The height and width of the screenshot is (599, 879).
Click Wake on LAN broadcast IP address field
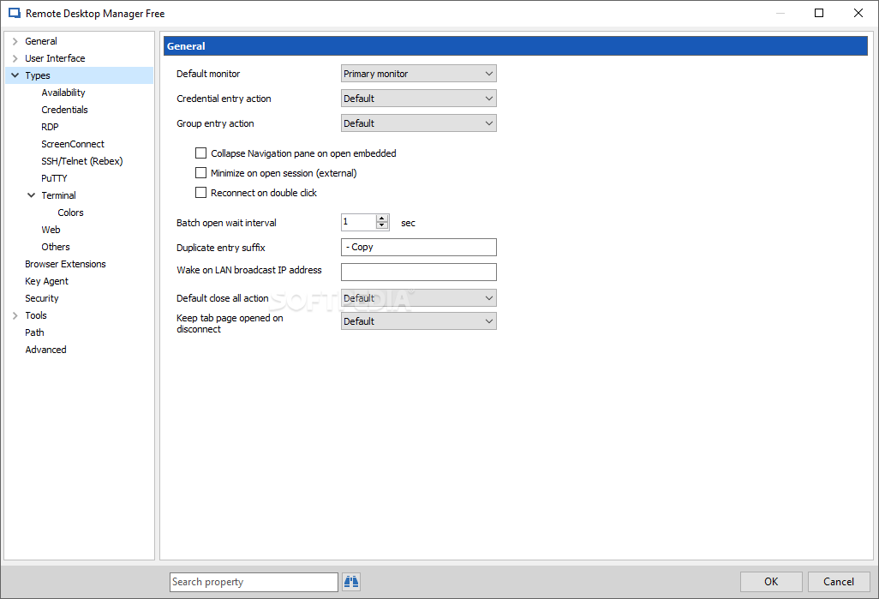click(419, 272)
